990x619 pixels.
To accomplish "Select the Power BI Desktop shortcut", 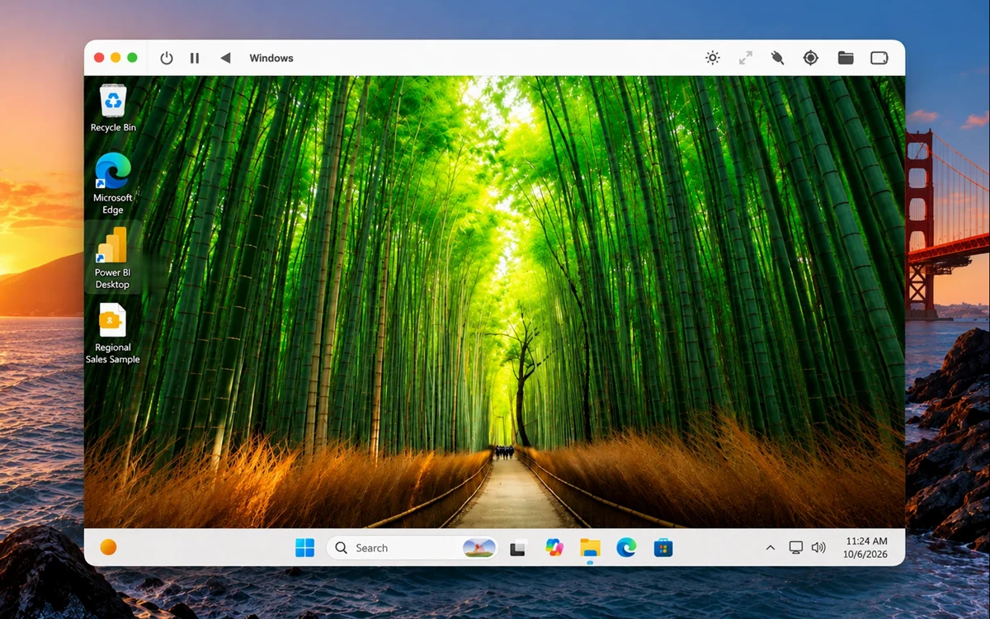I will pyautogui.click(x=113, y=258).
